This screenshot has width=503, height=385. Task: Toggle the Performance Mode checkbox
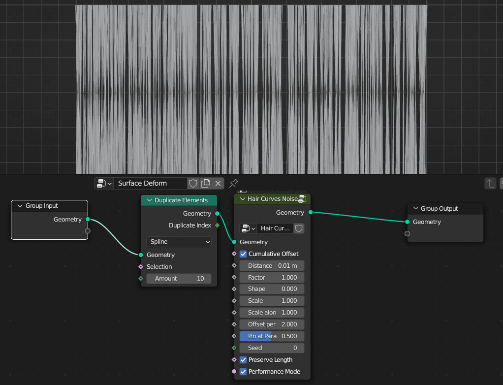243,372
